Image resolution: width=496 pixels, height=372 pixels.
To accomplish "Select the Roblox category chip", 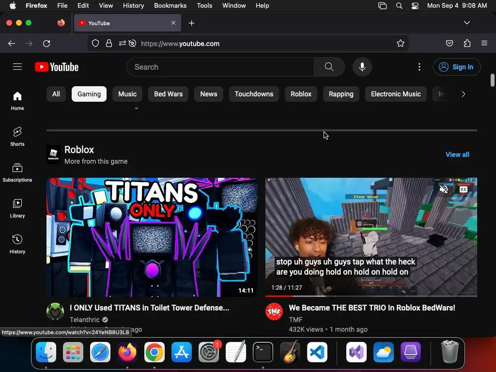I will click(301, 94).
